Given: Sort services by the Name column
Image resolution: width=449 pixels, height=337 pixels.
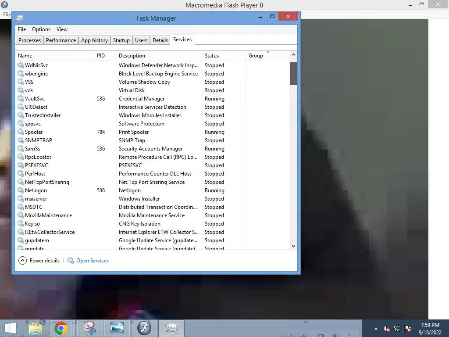Looking at the screenshot, I should click(54, 56).
